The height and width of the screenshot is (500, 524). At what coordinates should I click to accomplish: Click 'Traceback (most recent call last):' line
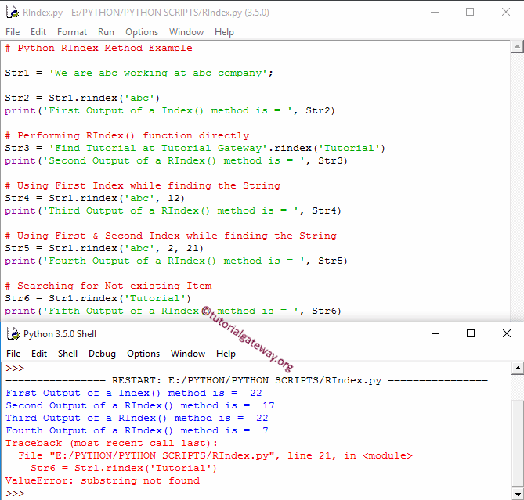click(x=112, y=443)
